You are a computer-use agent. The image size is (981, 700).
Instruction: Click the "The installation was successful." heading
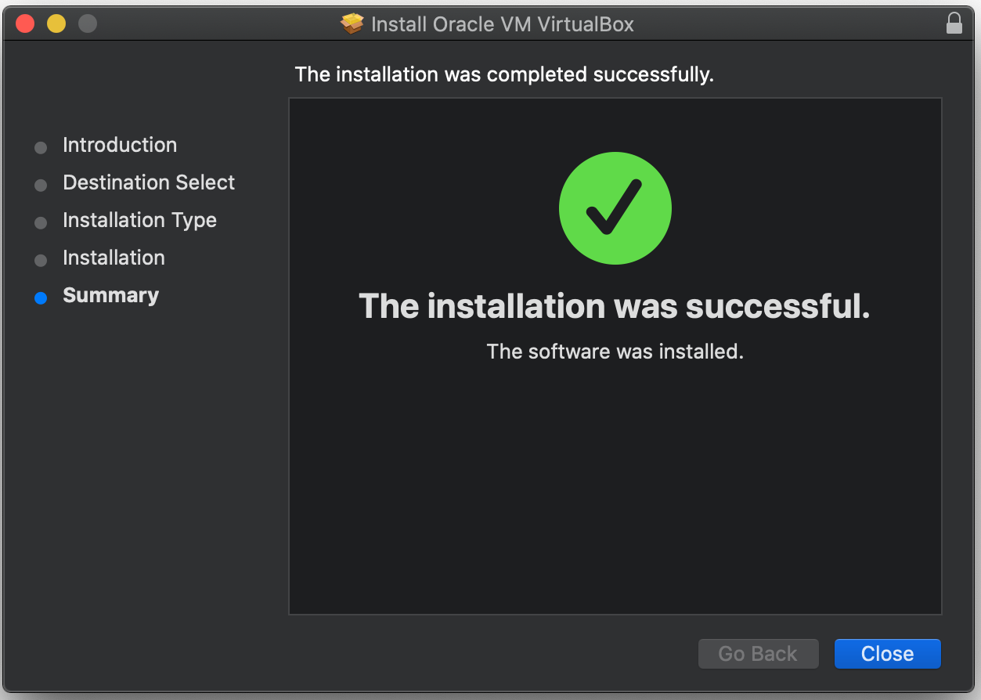click(615, 306)
